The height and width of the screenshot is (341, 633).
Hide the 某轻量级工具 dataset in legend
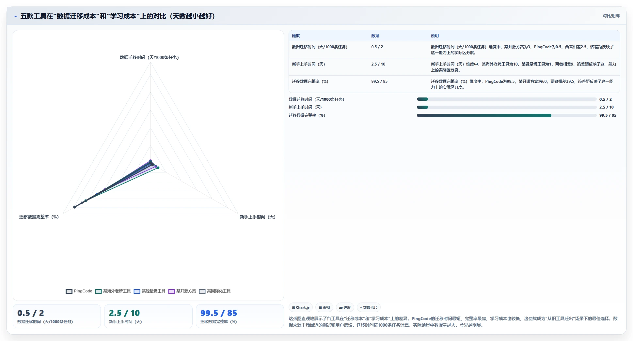[x=150, y=291]
